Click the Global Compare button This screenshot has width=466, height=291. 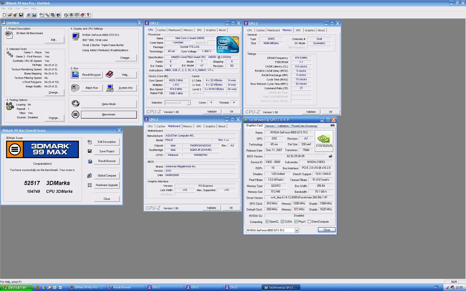(107, 176)
